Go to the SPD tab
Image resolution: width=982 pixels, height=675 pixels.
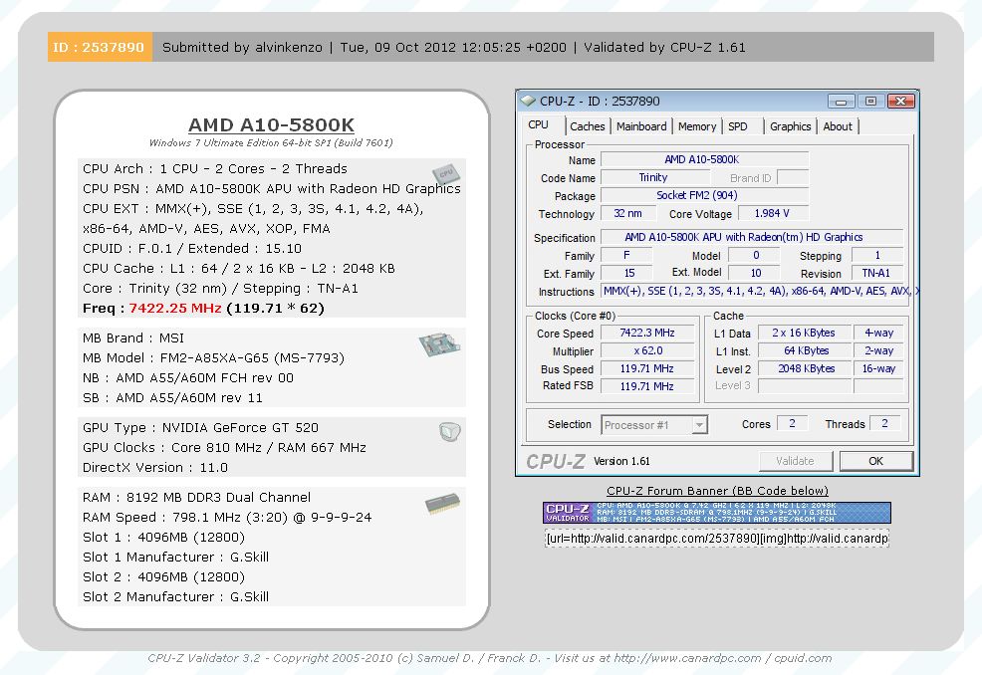click(x=737, y=125)
